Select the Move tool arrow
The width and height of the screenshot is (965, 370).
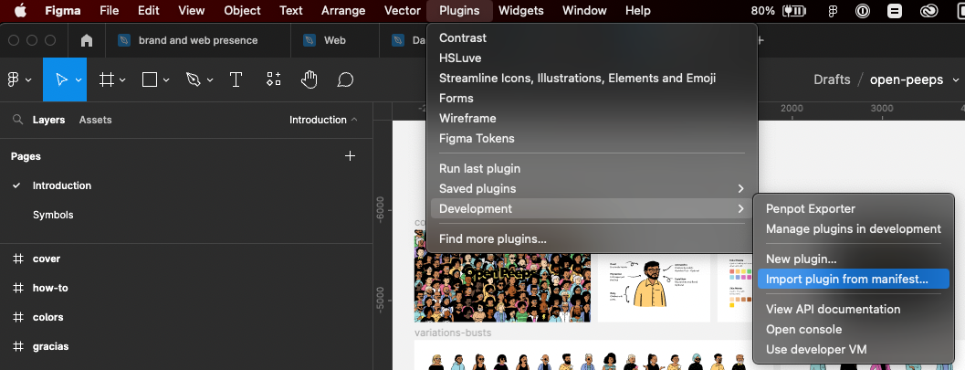(61, 79)
